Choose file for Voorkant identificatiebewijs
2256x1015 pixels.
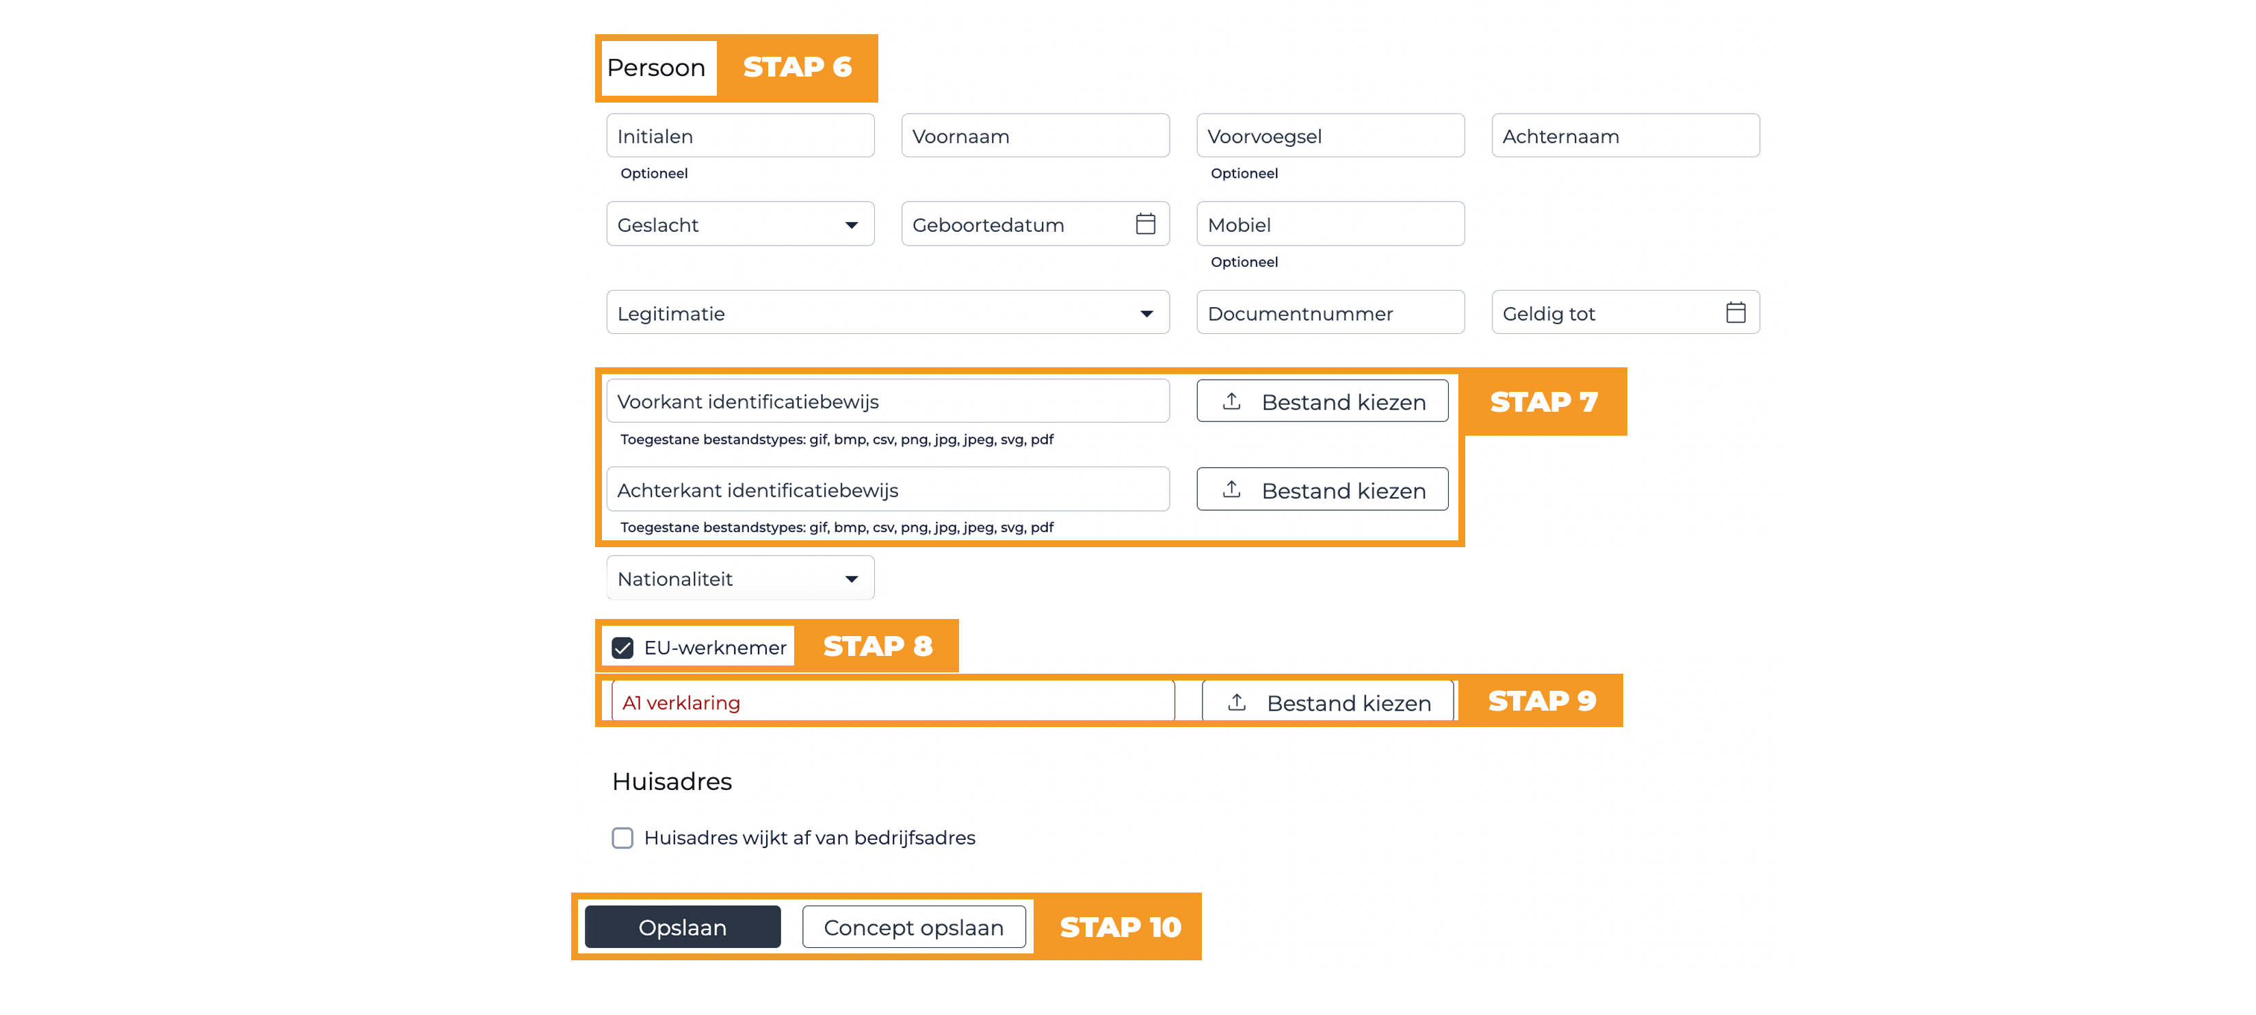pos(1322,401)
